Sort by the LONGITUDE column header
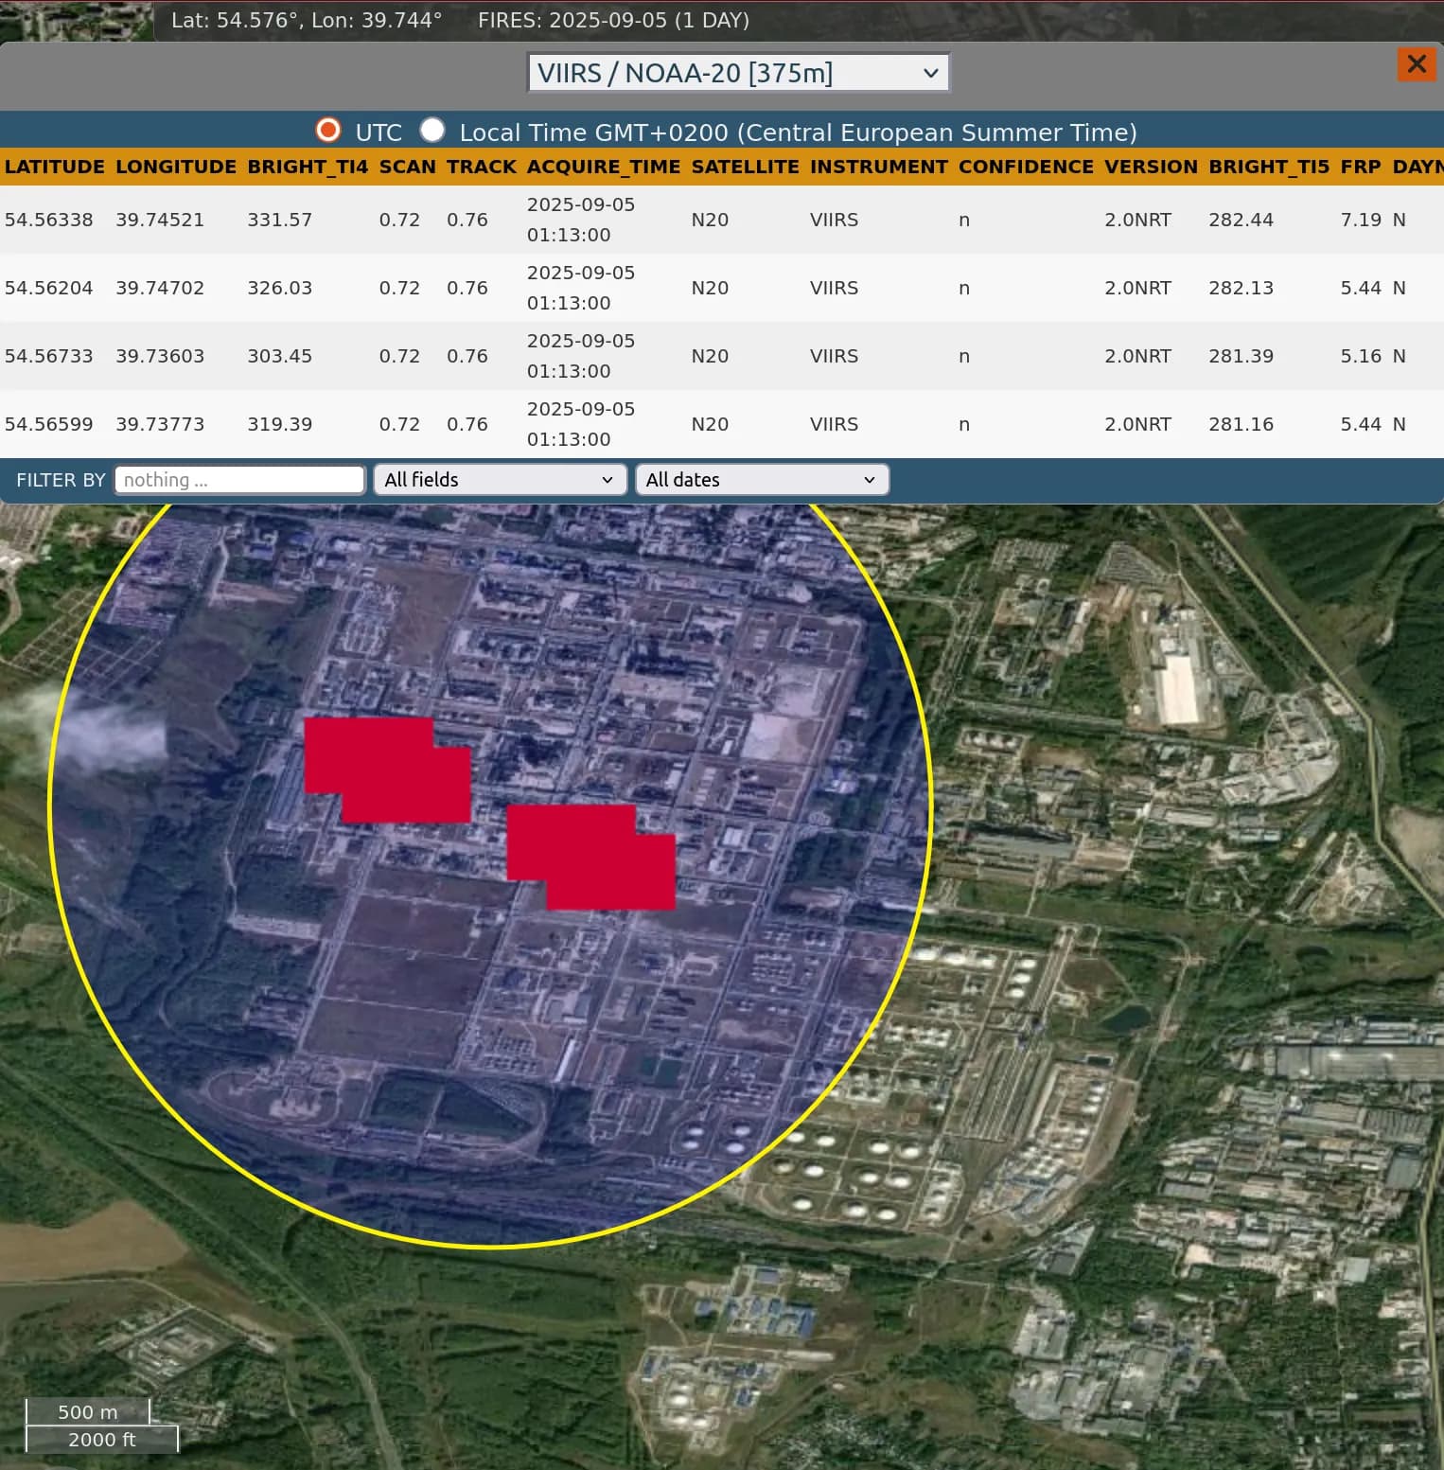This screenshot has height=1470, width=1444. click(176, 167)
